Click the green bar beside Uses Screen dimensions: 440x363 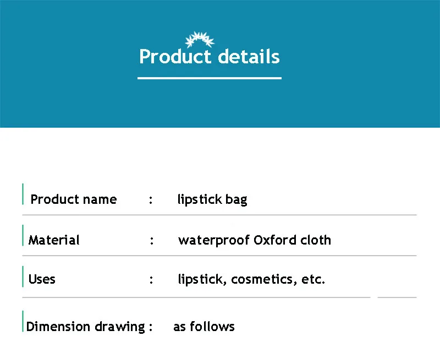click(x=23, y=276)
